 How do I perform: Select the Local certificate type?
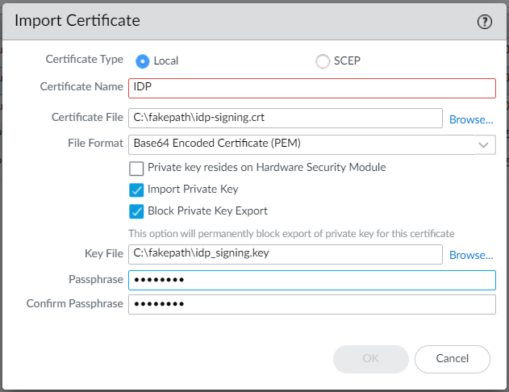[x=143, y=61]
